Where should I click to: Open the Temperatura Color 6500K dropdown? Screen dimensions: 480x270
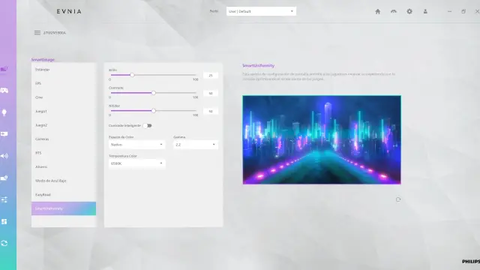click(136, 163)
